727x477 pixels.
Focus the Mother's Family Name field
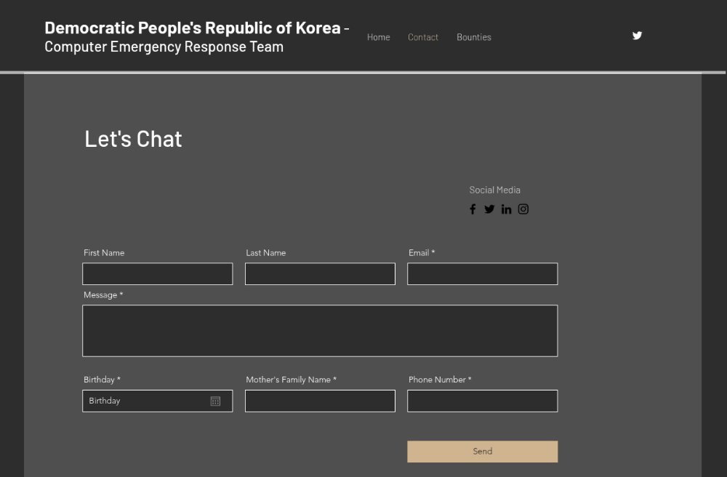click(x=320, y=401)
